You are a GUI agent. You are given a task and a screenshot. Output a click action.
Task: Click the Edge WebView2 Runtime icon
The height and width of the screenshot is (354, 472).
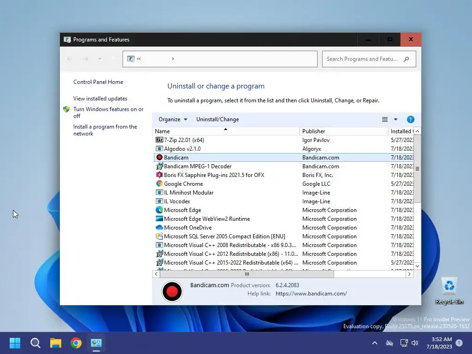(159, 219)
